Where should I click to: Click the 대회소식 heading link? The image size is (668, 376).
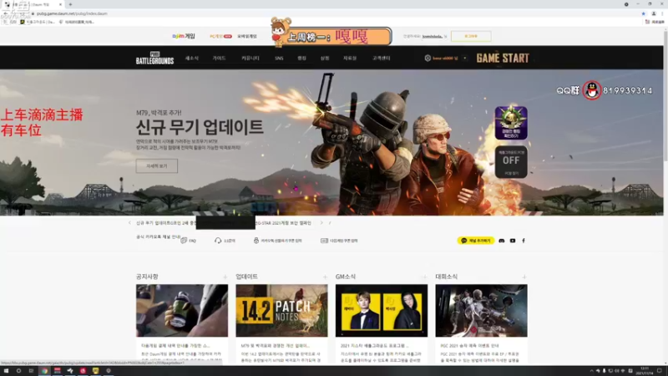click(447, 277)
